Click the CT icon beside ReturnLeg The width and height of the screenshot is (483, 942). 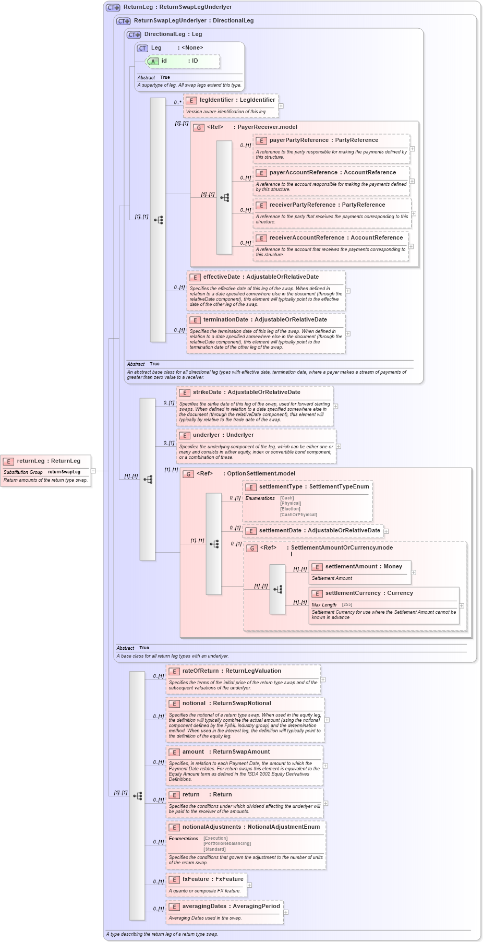tap(113, 8)
